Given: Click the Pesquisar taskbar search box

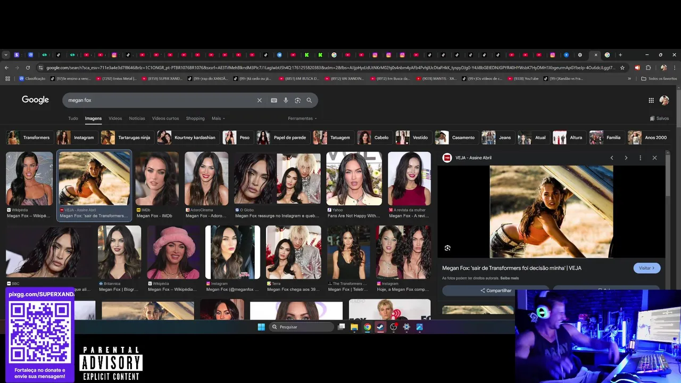Looking at the screenshot, I should [301, 327].
